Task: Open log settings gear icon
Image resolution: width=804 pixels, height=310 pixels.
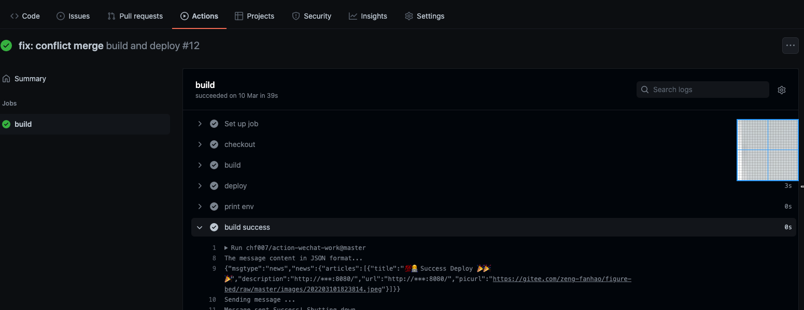Action: (782, 90)
